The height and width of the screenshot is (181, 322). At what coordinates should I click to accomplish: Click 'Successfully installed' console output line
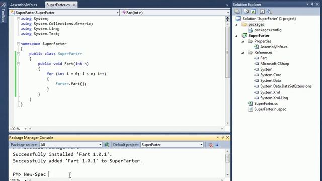point(62,154)
